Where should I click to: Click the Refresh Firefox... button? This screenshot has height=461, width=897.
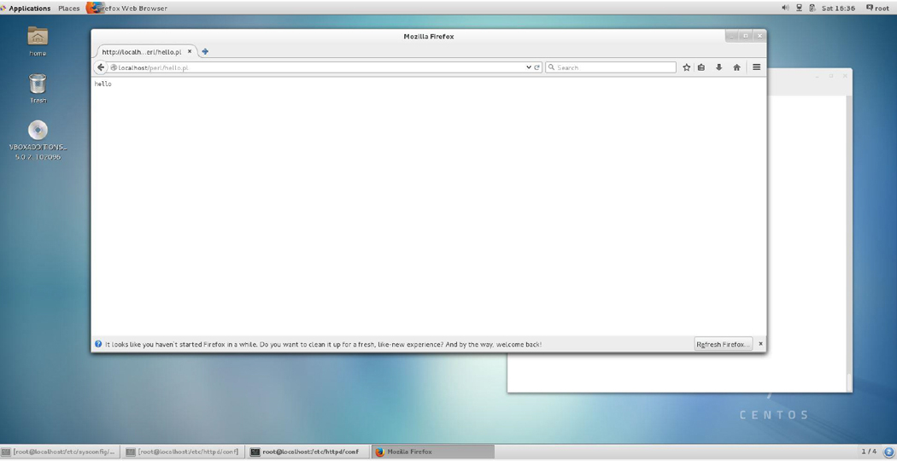tap(723, 344)
